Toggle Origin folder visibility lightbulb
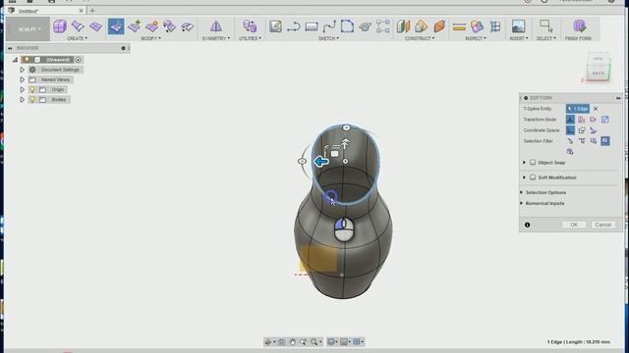Viewport: 629px width, 353px height. pos(32,89)
